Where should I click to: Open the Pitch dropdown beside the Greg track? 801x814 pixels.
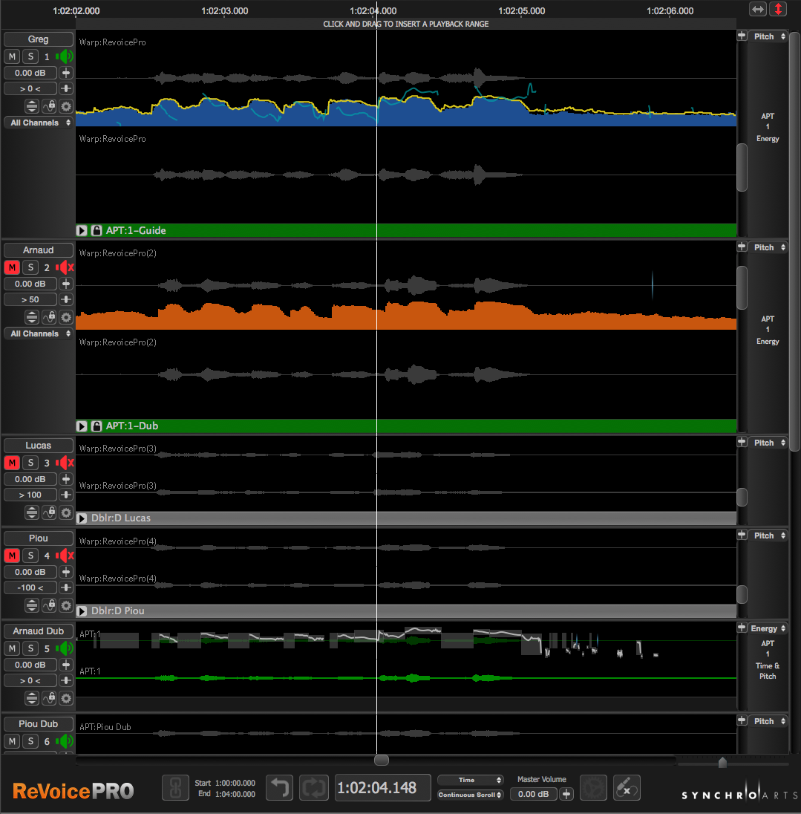[768, 36]
